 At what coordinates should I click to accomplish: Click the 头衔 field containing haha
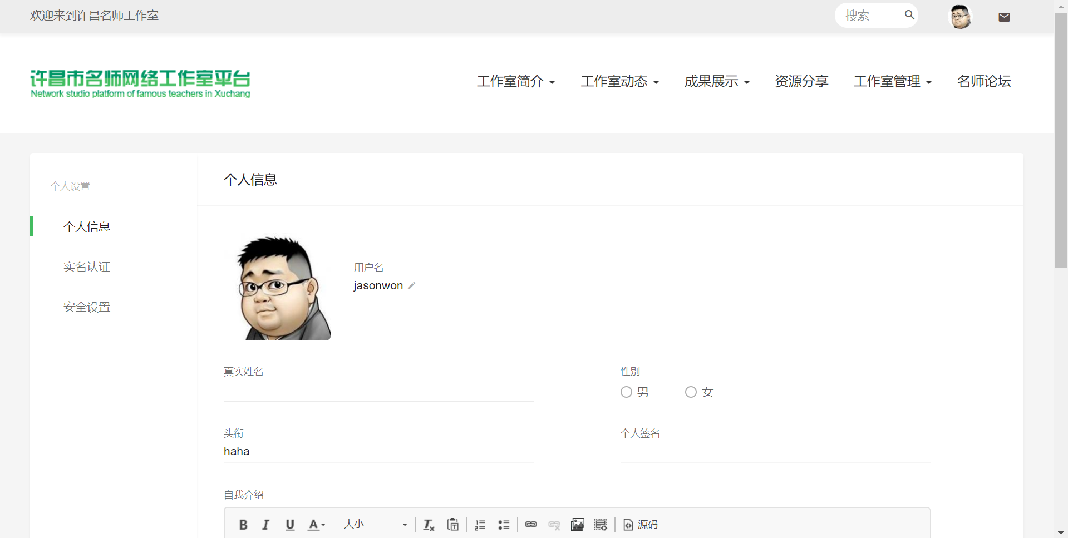378,452
